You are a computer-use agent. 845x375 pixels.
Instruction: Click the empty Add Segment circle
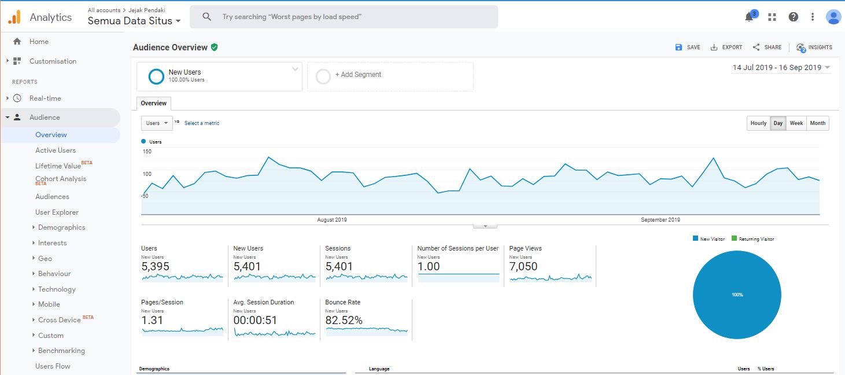(x=323, y=76)
